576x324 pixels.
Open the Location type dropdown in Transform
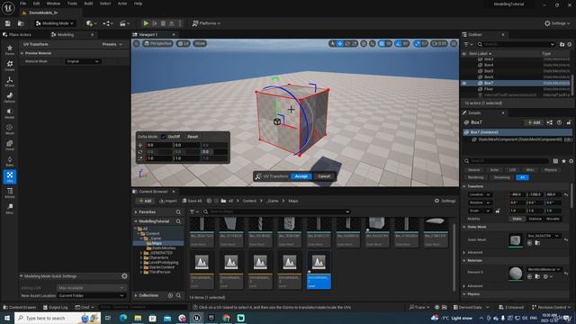click(480, 194)
